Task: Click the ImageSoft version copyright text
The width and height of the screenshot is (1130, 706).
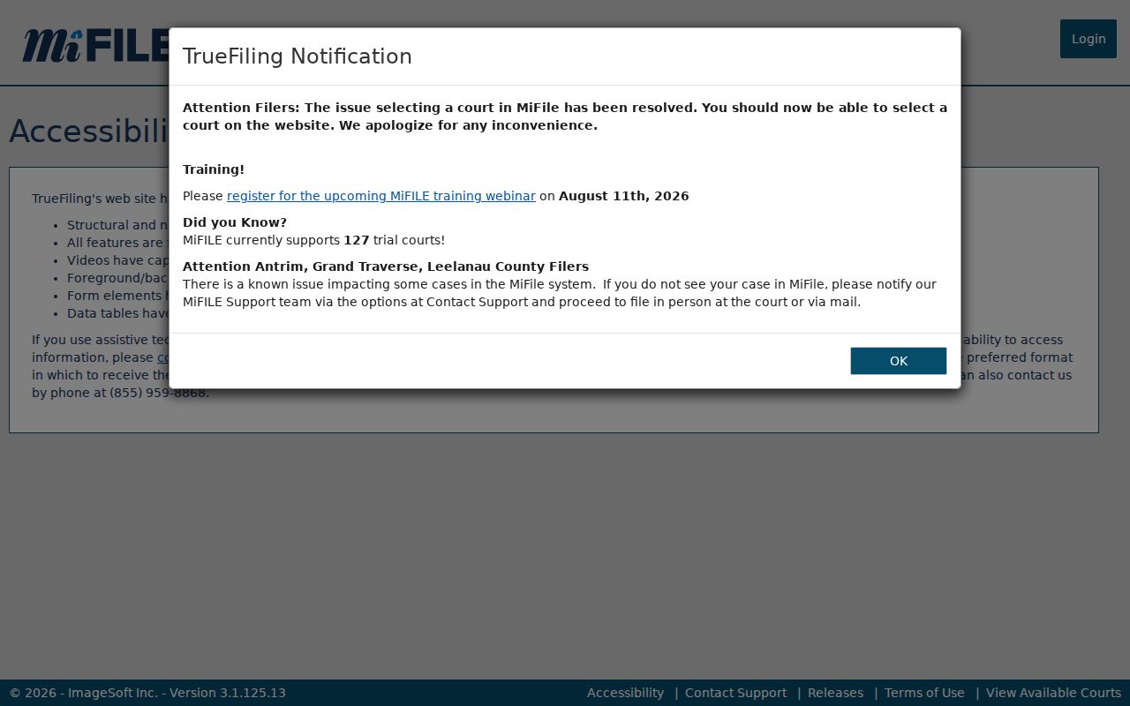Action: pyautogui.click(x=147, y=693)
